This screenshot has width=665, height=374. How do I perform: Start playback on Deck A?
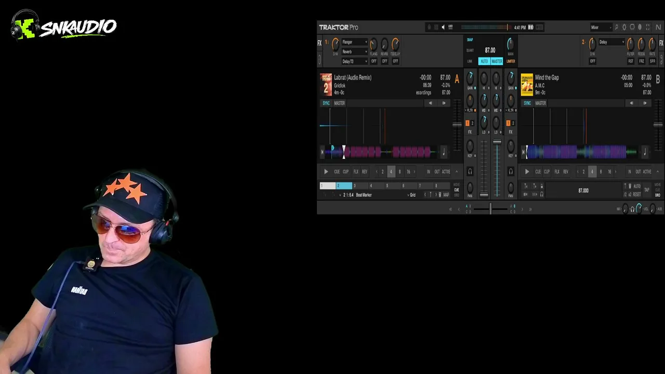tap(326, 172)
